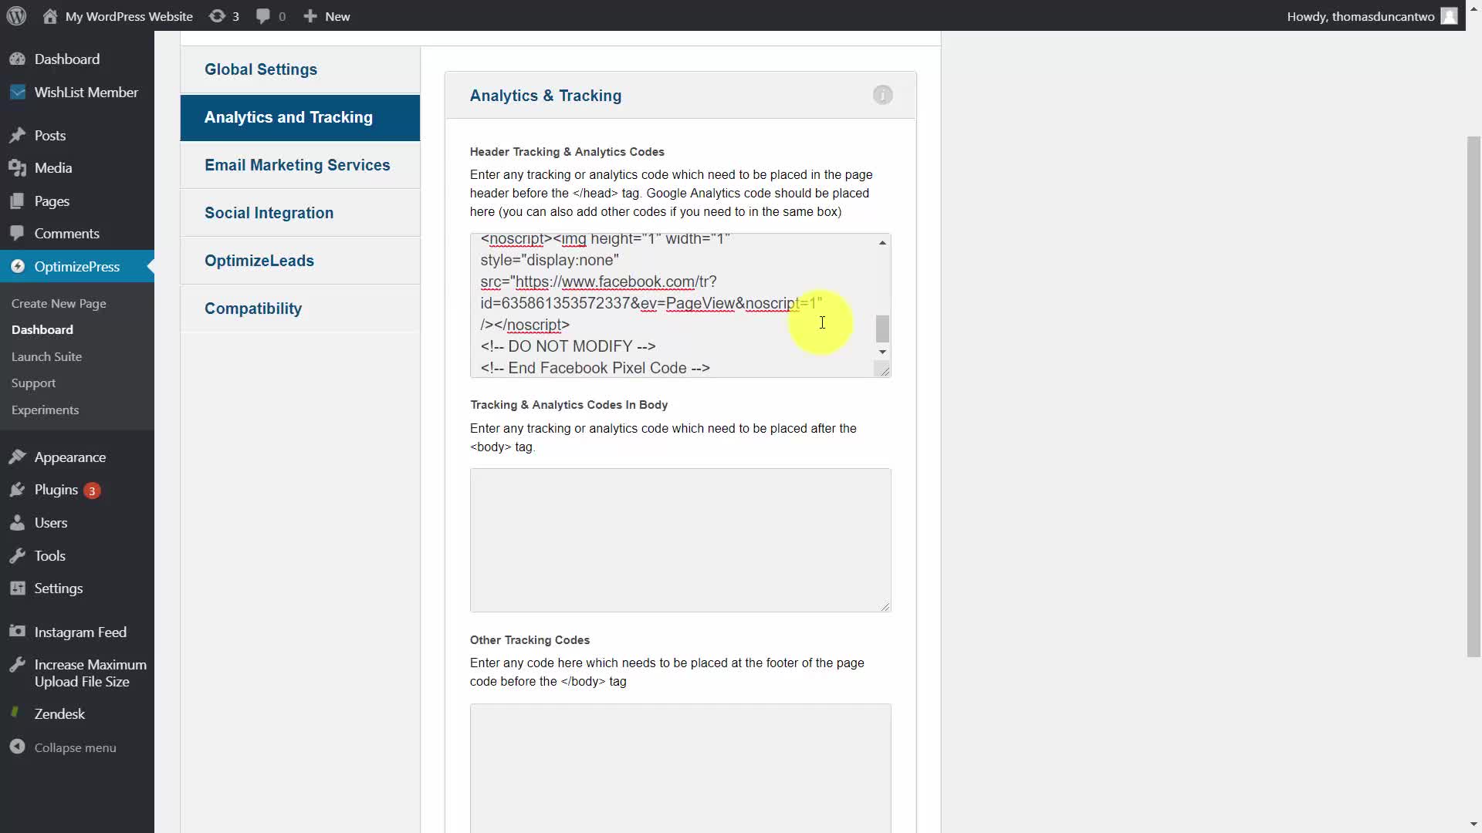Open Email Marketing Services tab
The width and height of the screenshot is (1482, 833).
[300, 165]
